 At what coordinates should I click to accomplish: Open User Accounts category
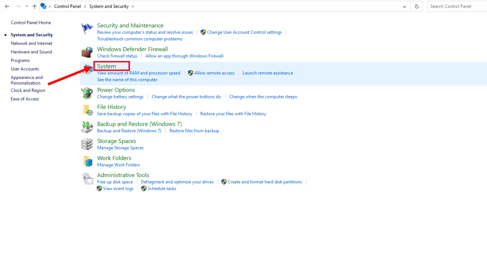(x=25, y=69)
